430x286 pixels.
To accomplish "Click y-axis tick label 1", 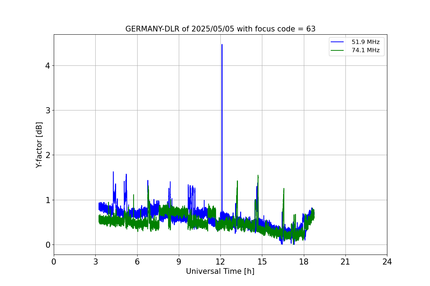I will [47, 200].
